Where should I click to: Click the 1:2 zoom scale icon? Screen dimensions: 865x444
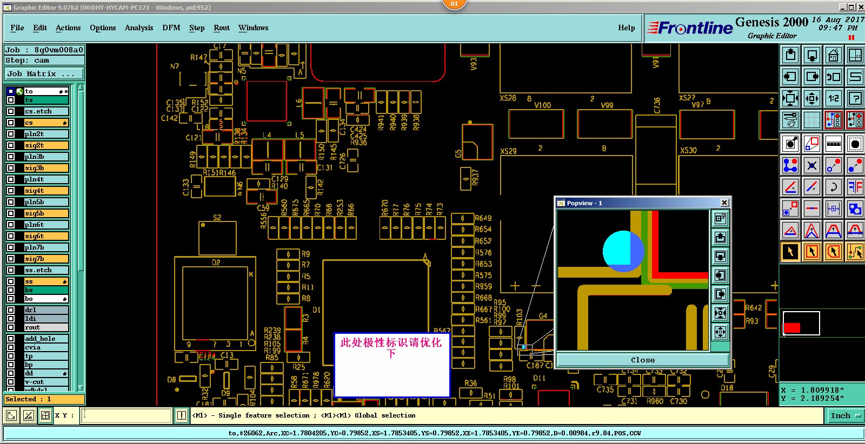834,98
